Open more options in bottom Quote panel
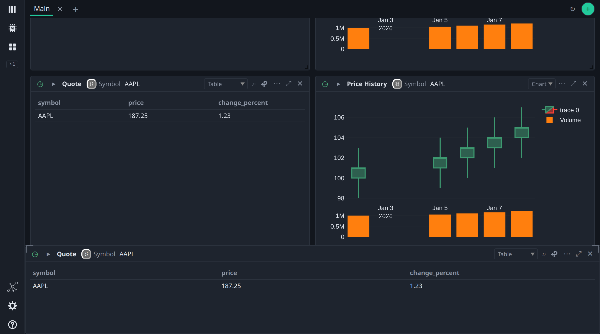 point(567,254)
